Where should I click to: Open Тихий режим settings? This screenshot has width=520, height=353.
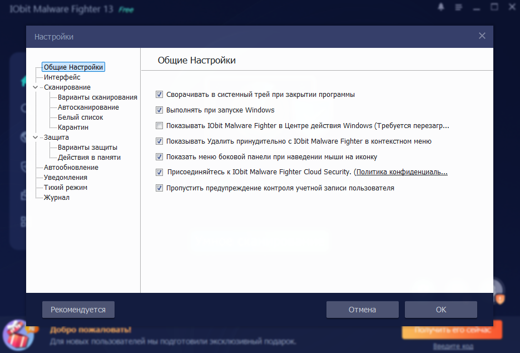65,187
